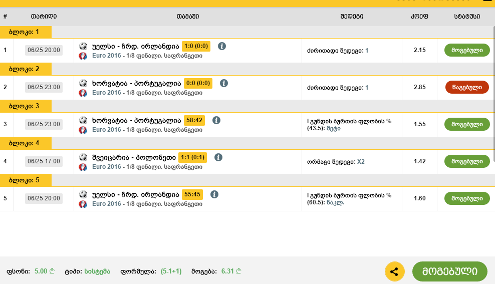Click coefficient value 1.42

click(419, 161)
